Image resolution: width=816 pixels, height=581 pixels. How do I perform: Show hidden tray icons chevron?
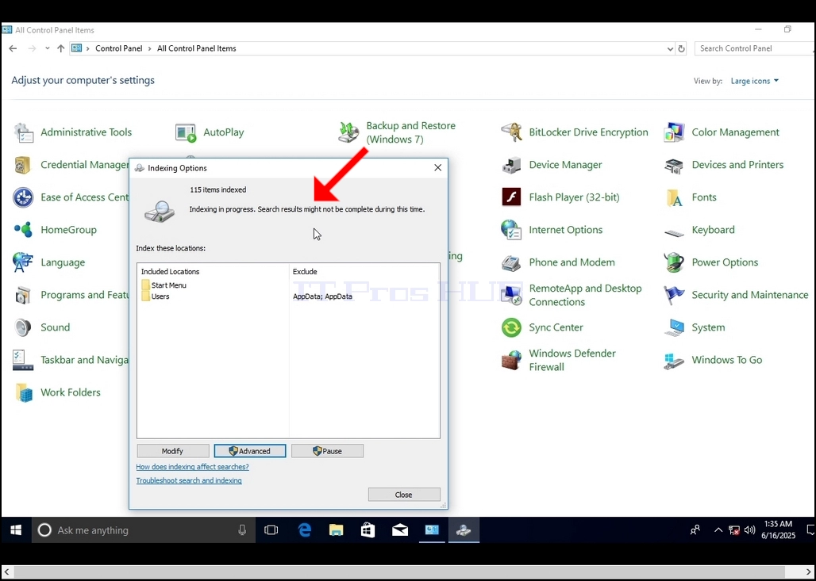point(718,530)
